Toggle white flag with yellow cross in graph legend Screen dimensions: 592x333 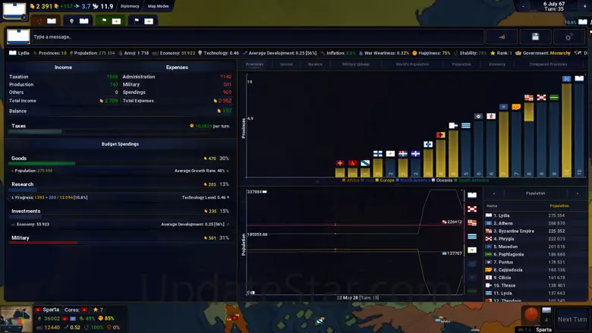tap(472, 250)
